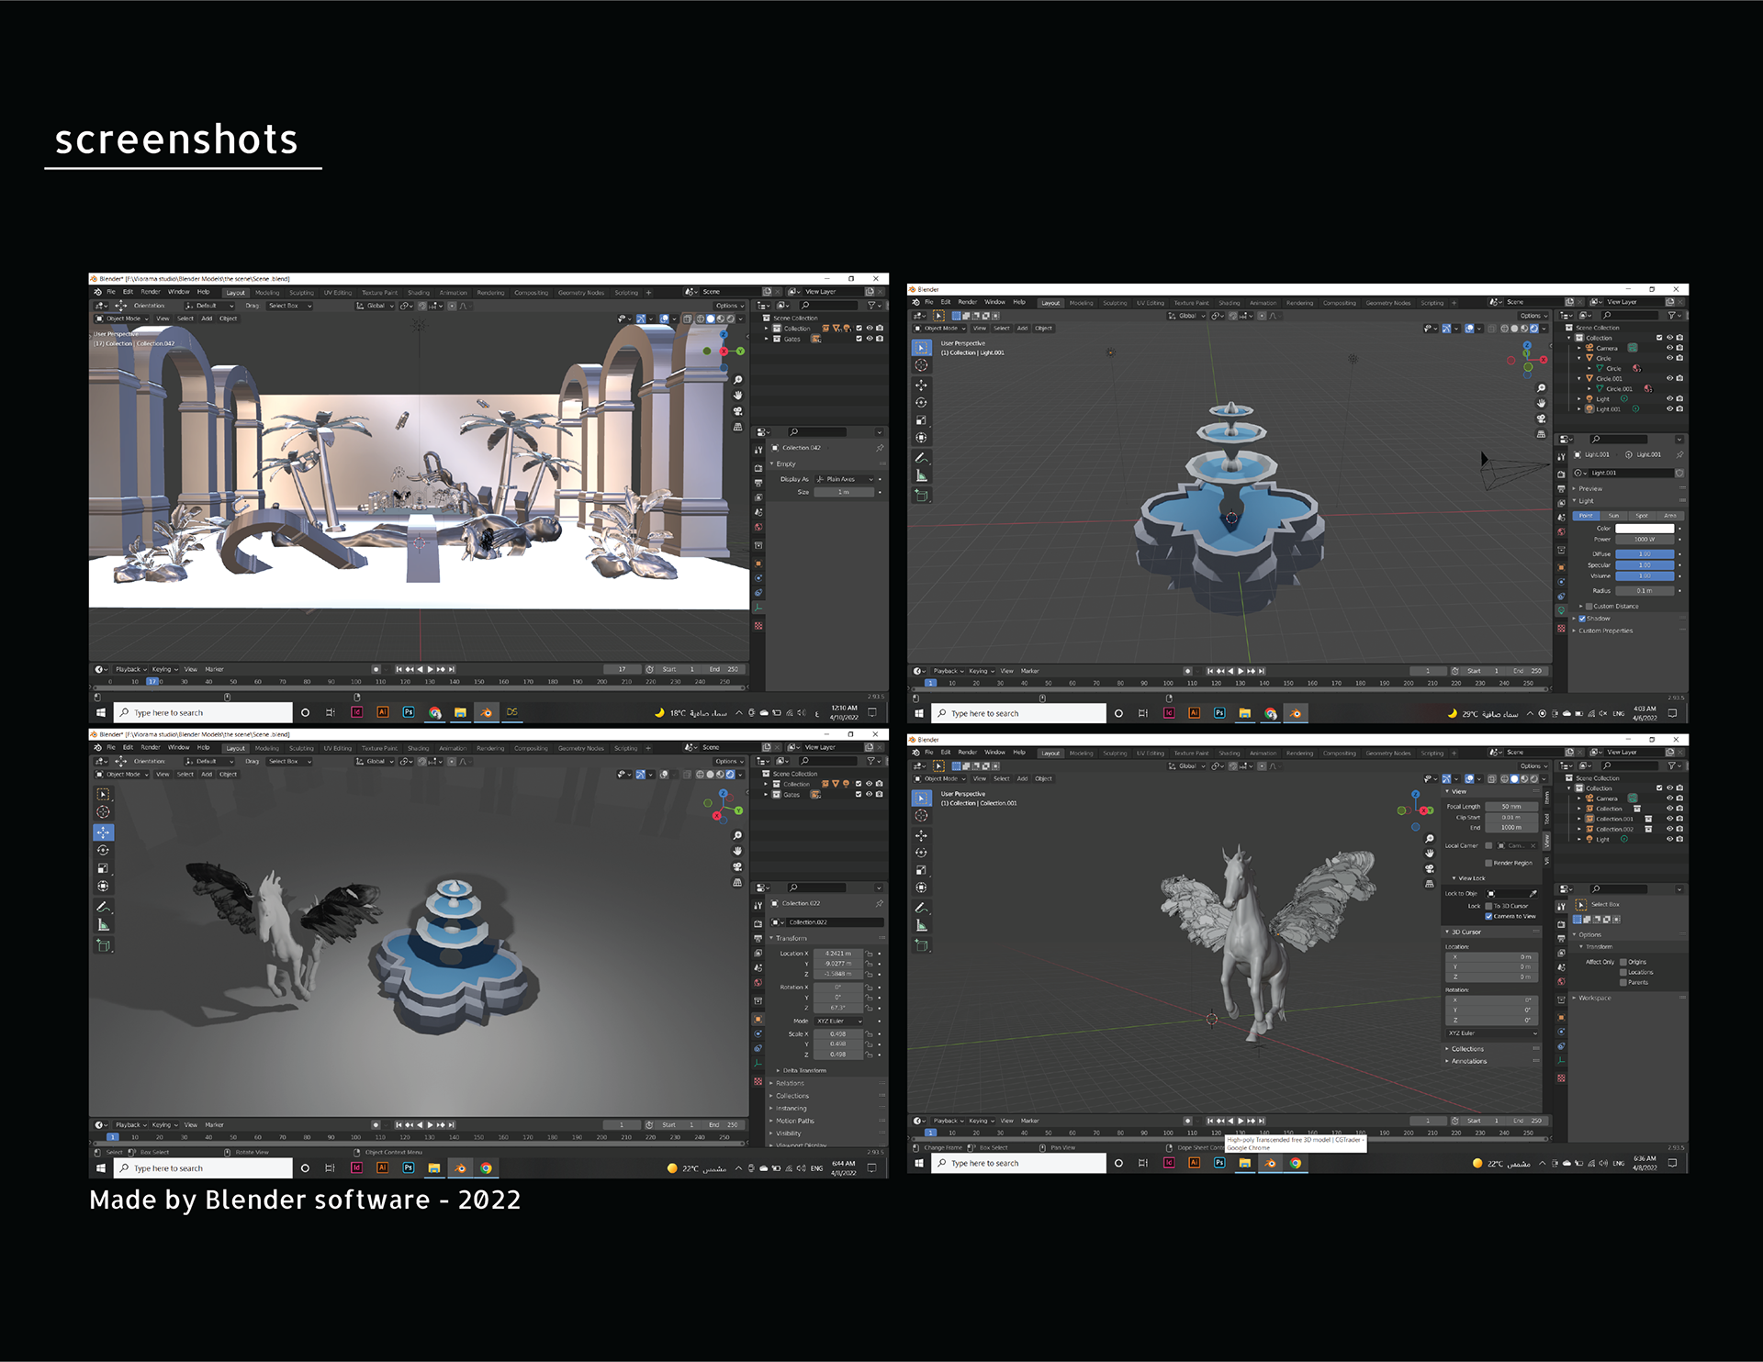Screen dimensions: 1763x1362
Task: Open the Display As Plain Axes dropdown
Action: coord(846,479)
